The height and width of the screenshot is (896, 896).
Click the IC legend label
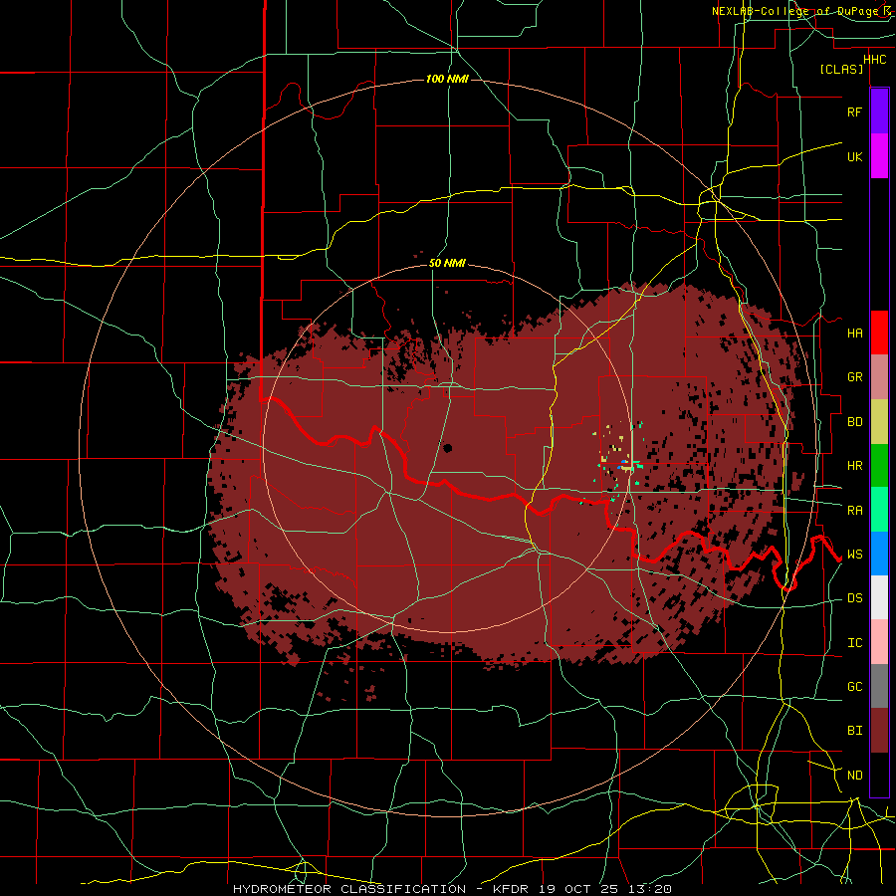click(854, 642)
